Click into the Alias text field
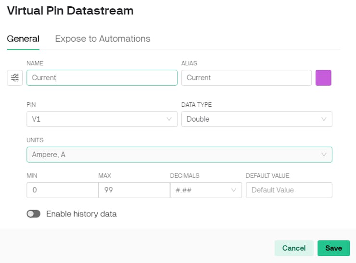356x263 pixels. [246, 78]
